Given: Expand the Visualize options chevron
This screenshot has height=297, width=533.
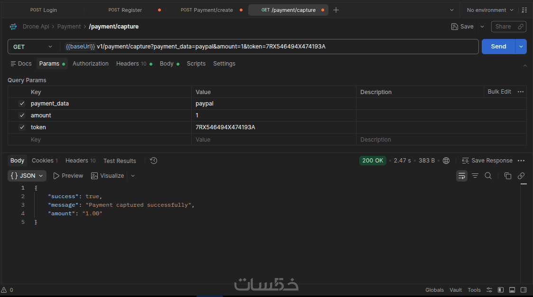Looking at the screenshot, I should point(133,176).
